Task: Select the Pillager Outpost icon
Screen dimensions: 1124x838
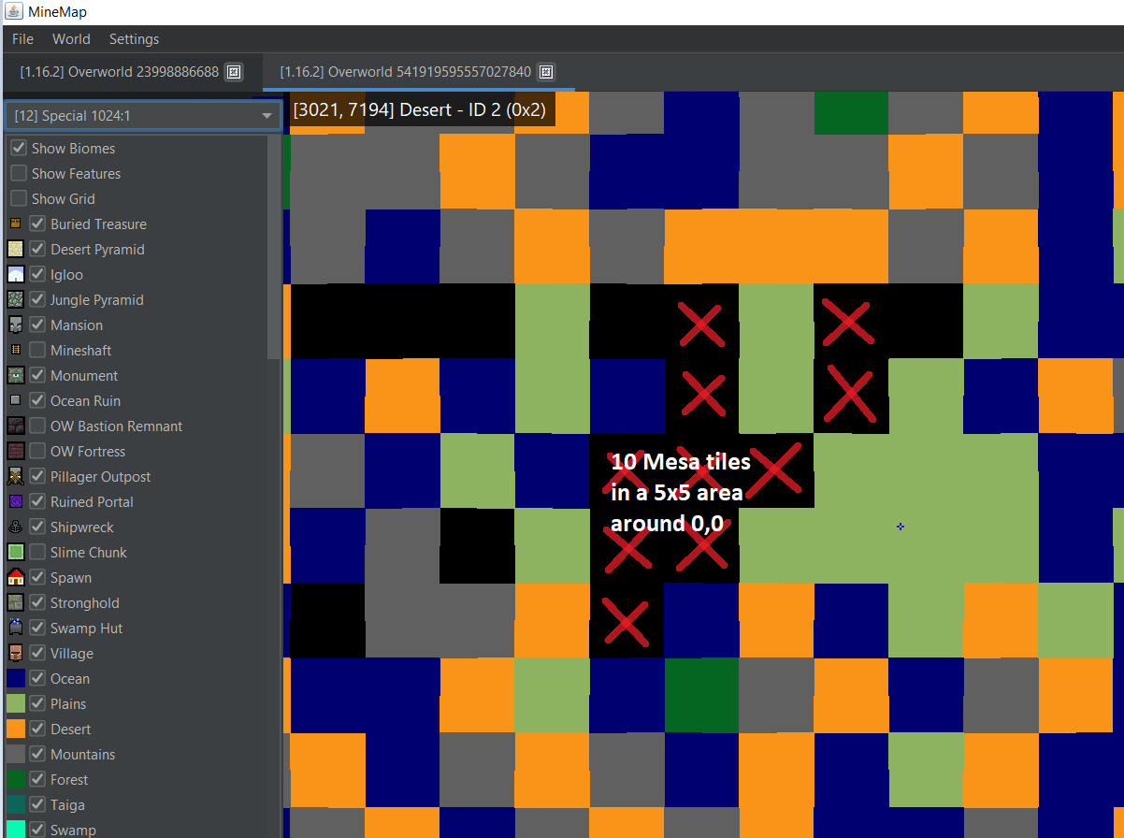Action: [x=16, y=476]
